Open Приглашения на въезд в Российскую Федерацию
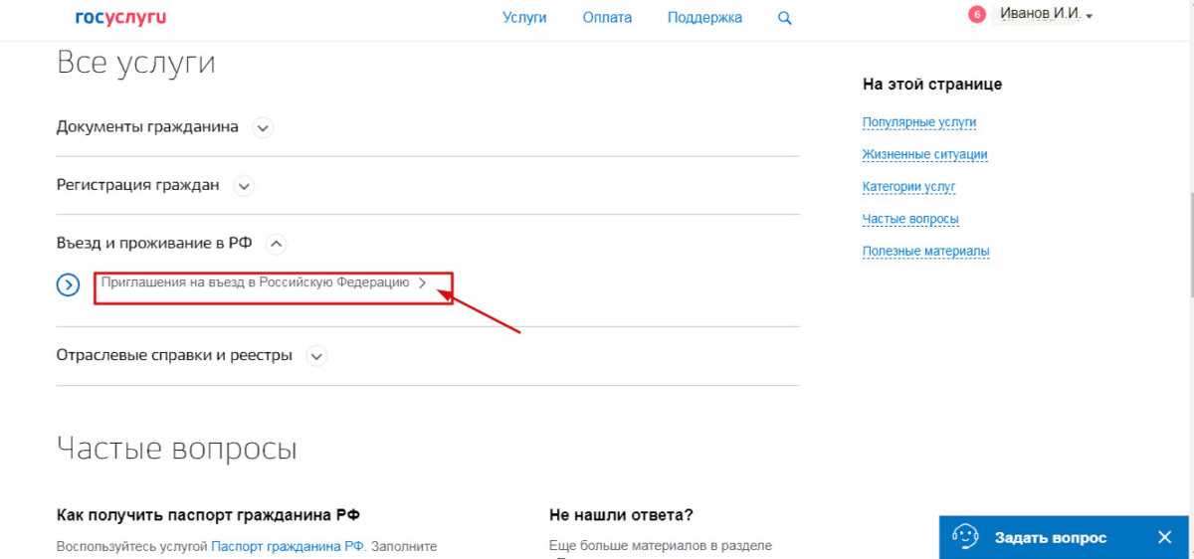The width and height of the screenshot is (1194, 559). (264, 282)
